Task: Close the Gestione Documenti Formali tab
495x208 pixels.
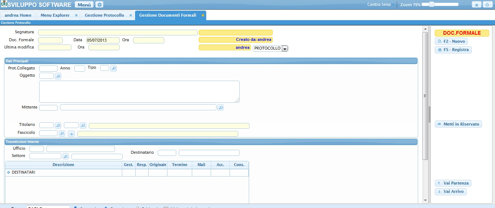Action: [x=203, y=15]
